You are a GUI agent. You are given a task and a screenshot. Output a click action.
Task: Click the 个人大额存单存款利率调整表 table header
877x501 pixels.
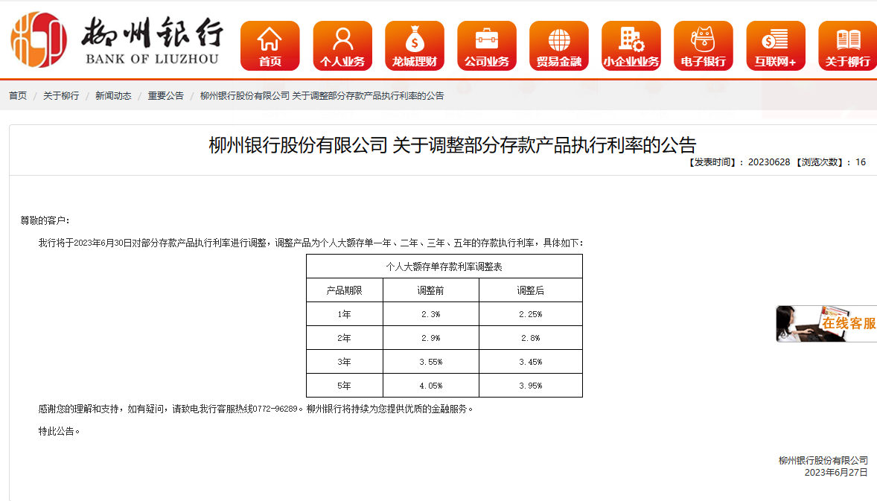[x=444, y=267]
